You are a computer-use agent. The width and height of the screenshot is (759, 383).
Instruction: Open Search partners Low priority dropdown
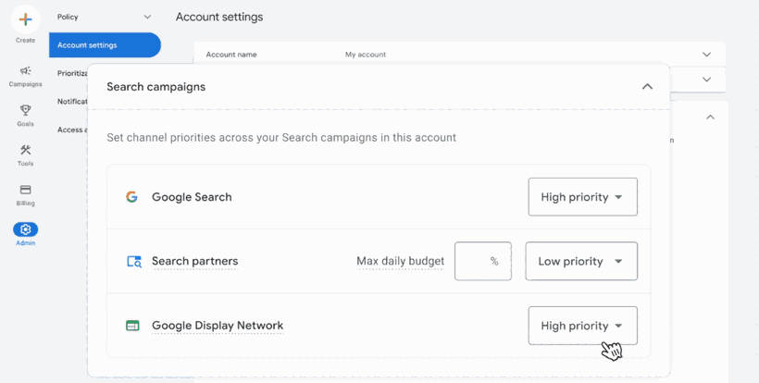581,261
